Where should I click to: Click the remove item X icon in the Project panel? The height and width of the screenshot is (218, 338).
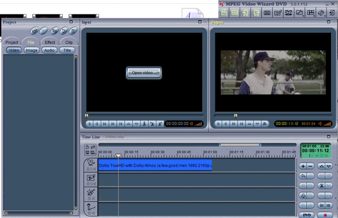pyautogui.click(x=44, y=31)
